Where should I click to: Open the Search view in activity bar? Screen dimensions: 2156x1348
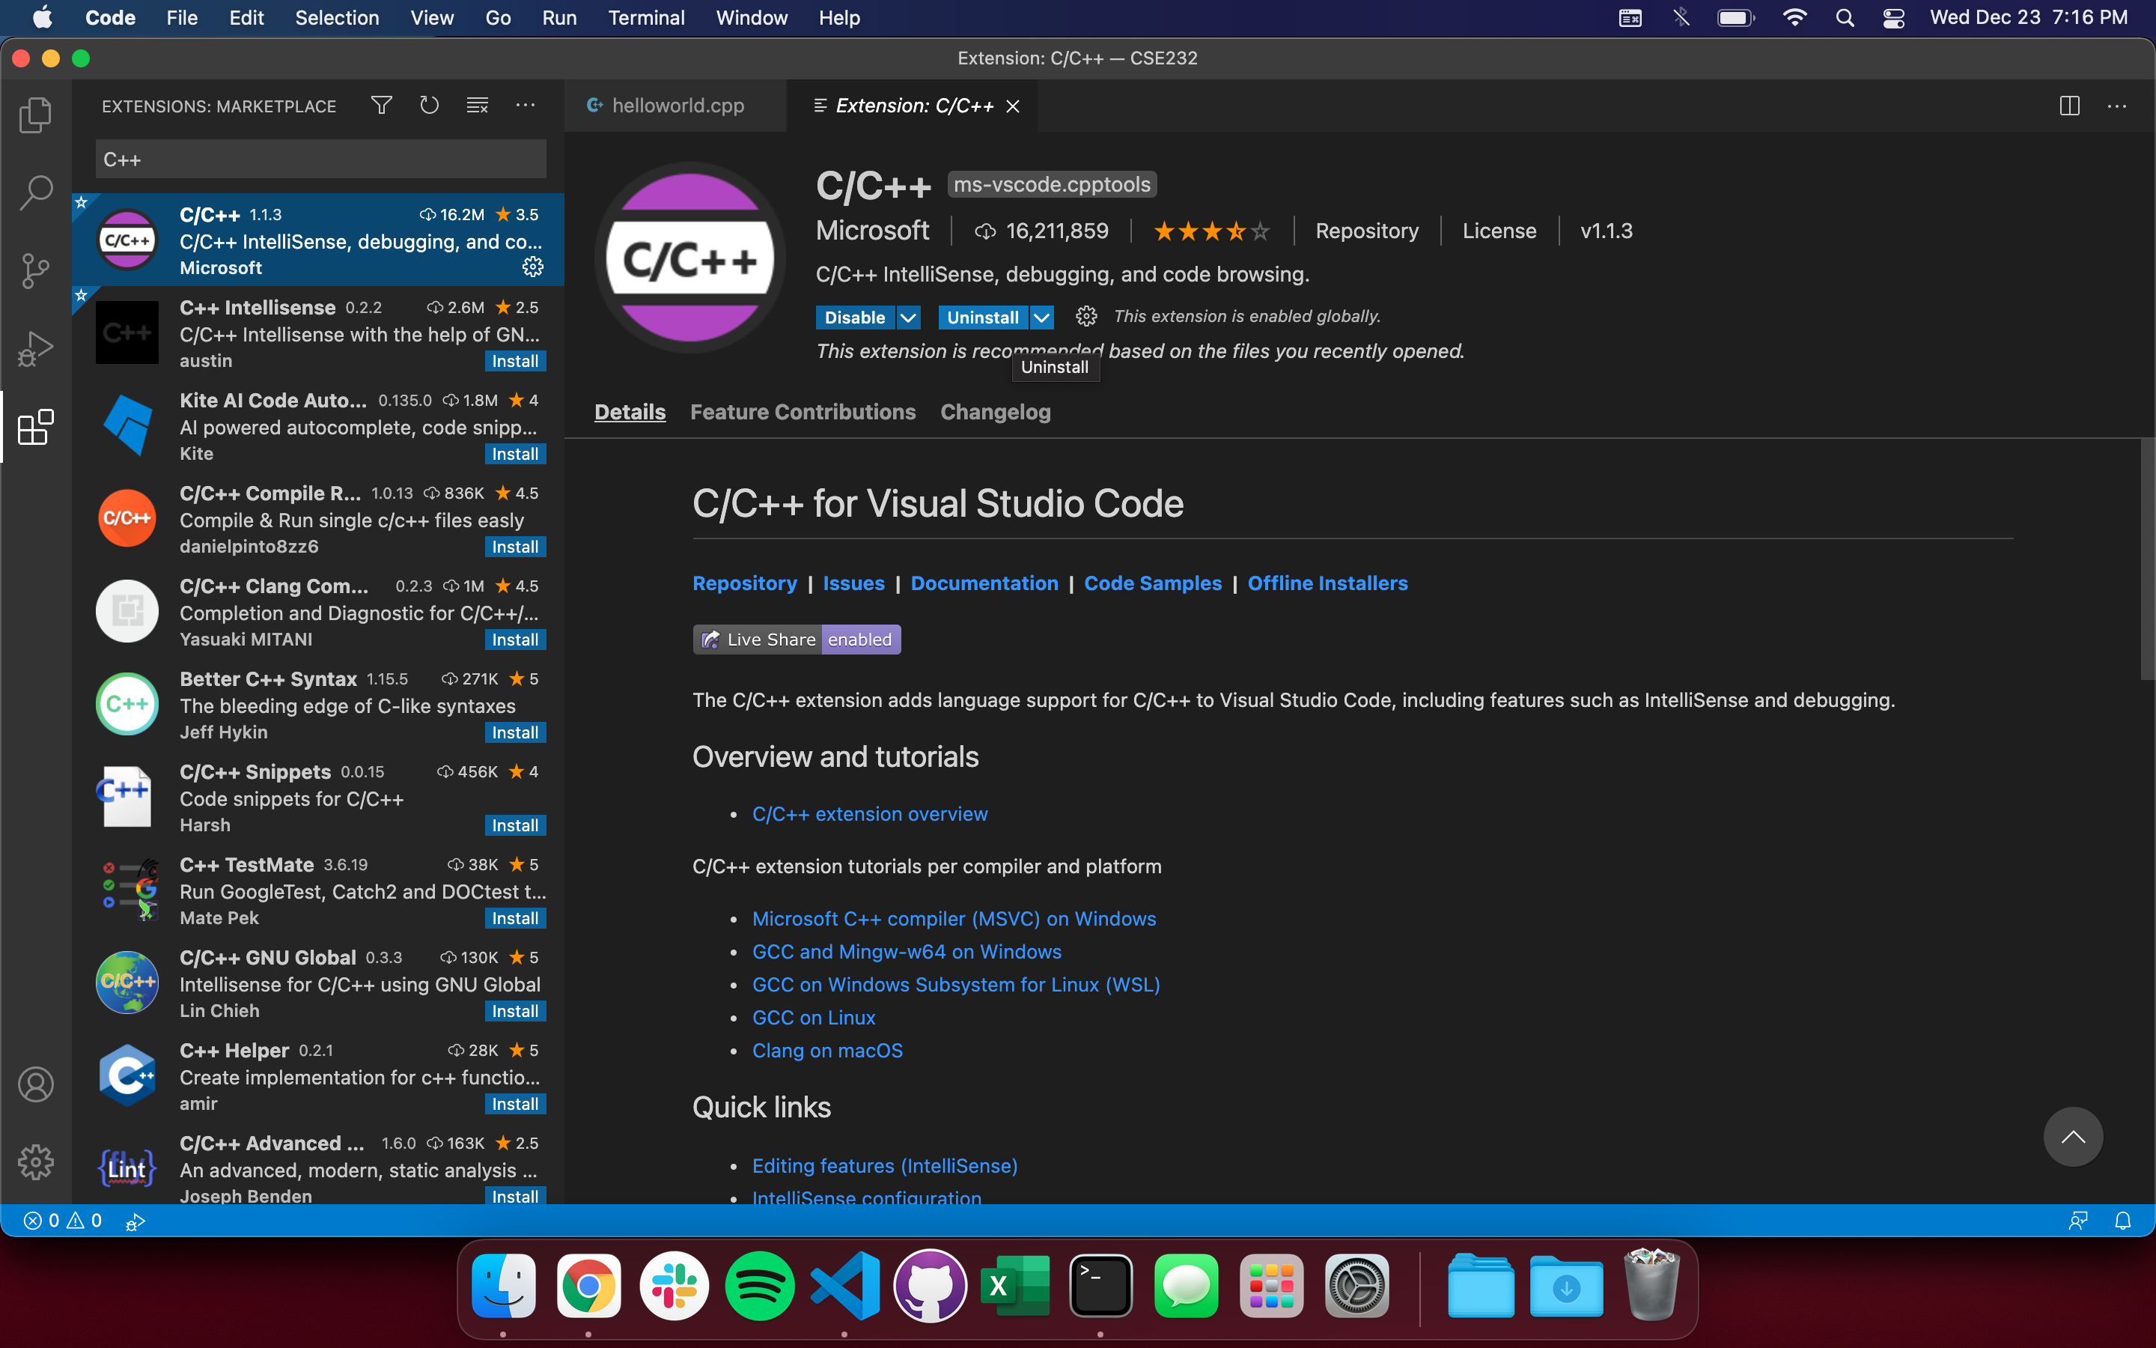[36, 192]
